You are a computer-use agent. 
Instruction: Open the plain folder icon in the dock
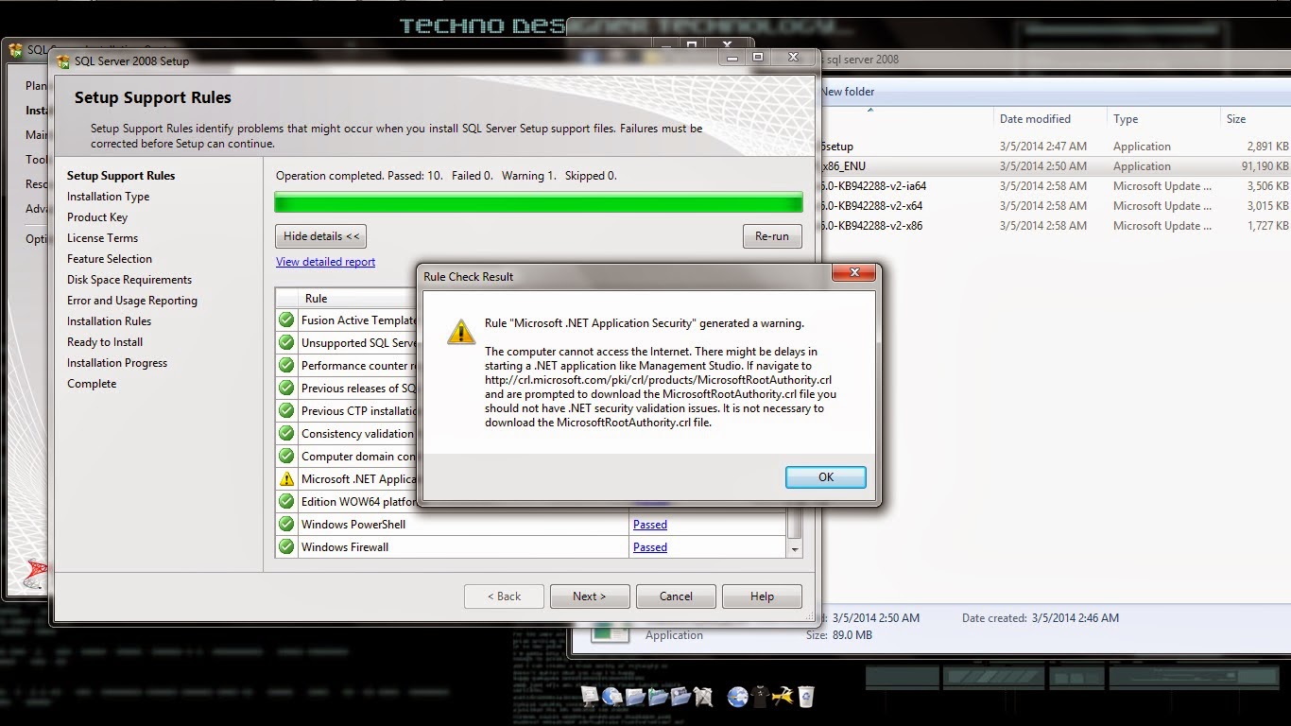click(635, 698)
